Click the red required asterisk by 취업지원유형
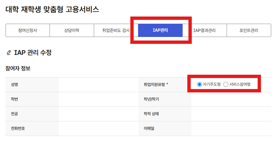This screenshot has height=150, width=277. (x=167, y=83)
